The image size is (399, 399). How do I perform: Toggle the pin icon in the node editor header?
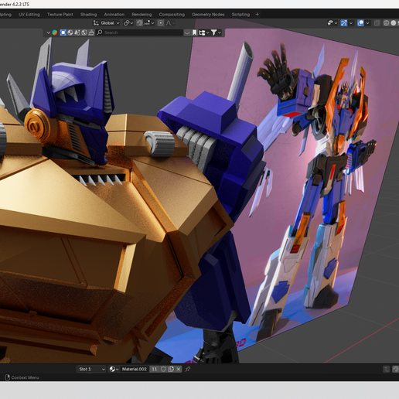click(188, 369)
